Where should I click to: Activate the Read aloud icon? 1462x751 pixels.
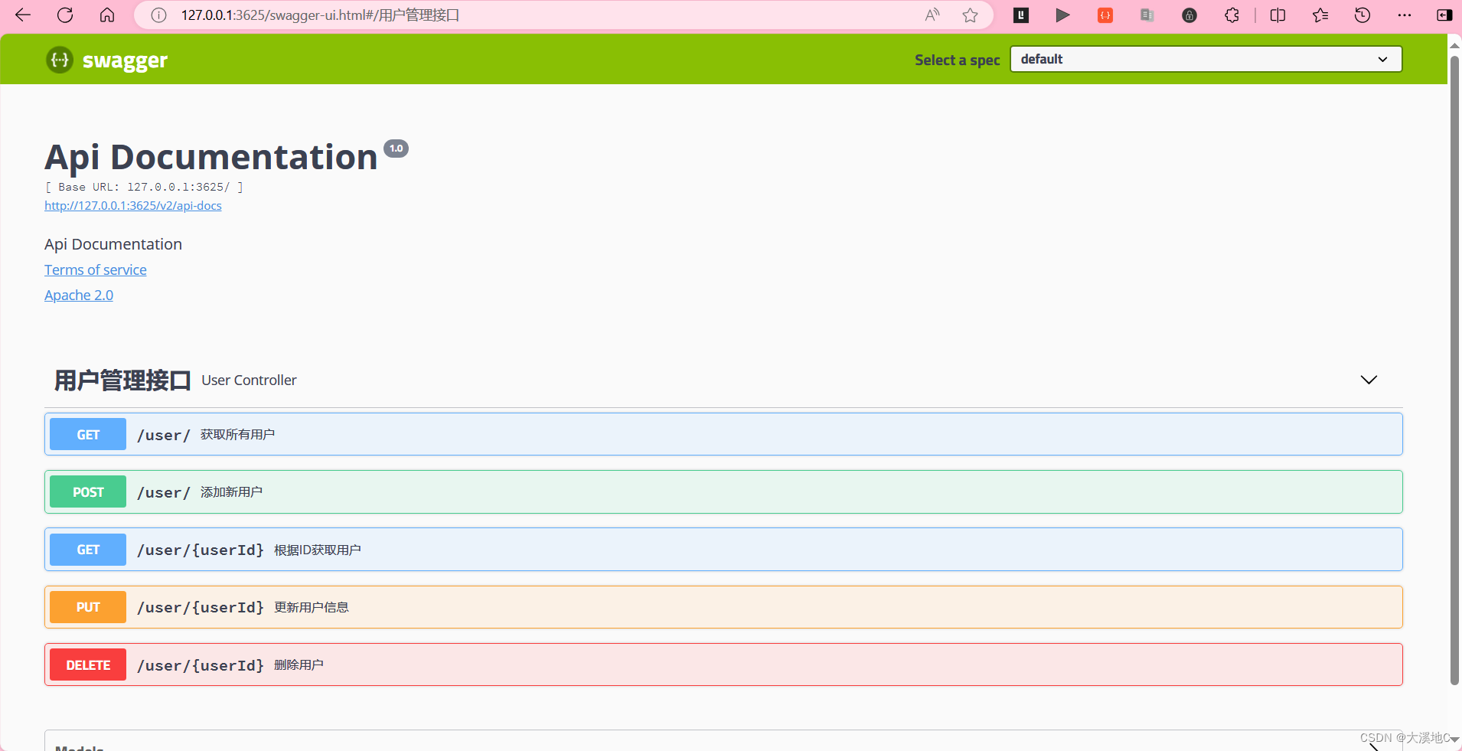pyautogui.click(x=932, y=15)
